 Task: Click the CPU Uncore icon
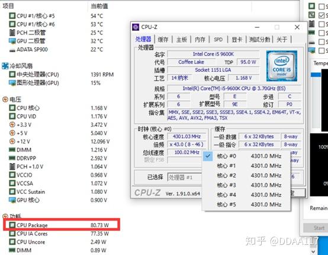(x=12, y=241)
